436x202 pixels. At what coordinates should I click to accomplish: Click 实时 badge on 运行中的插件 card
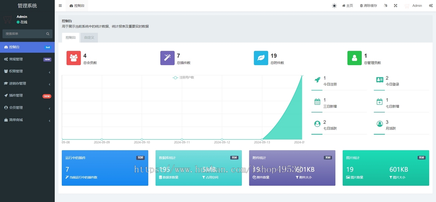(141, 158)
